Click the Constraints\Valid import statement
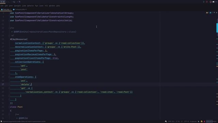Viewport: 218px width, 123px height. click(x=41, y=20)
